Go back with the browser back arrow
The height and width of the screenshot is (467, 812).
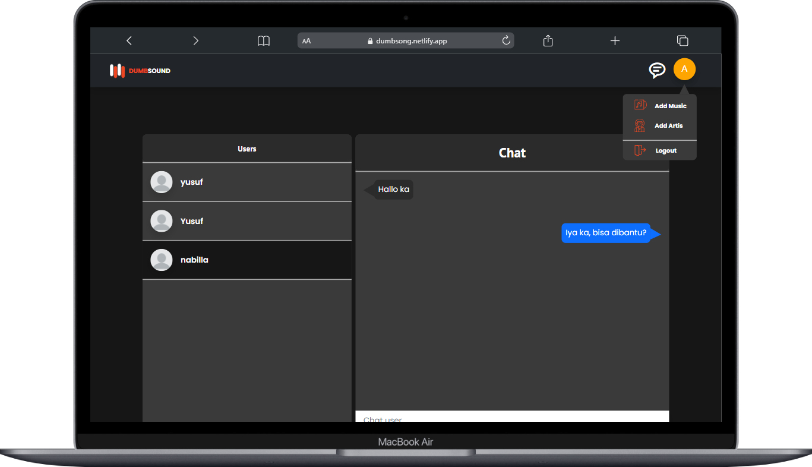[x=129, y=40]
